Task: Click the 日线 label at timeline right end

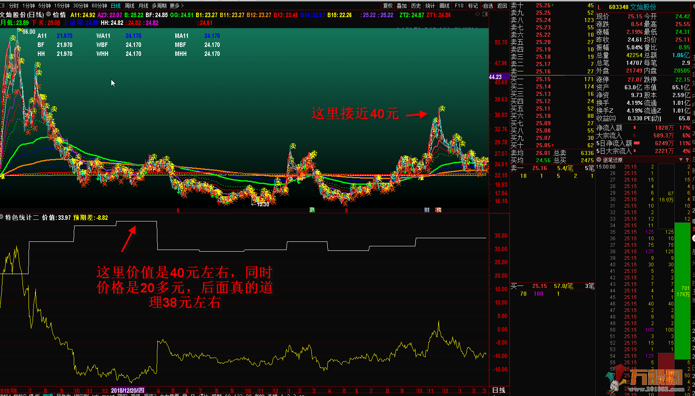Action: (499, 390)
